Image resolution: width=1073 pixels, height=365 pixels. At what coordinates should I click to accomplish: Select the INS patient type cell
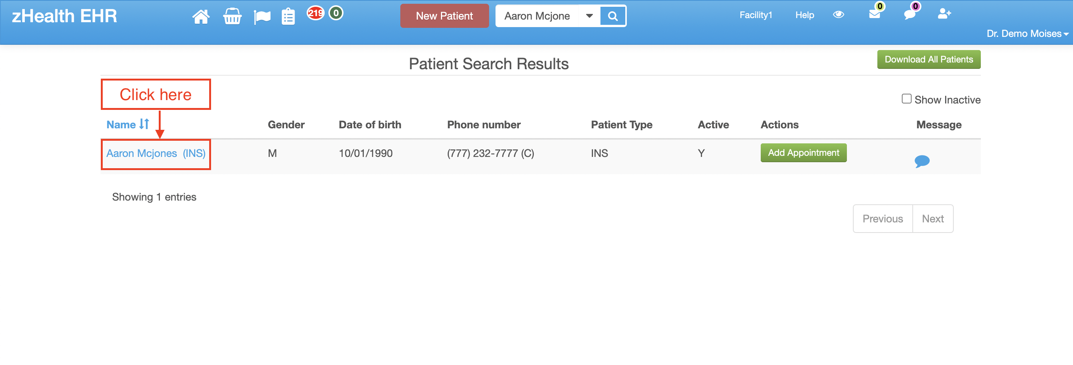point(599,153)
